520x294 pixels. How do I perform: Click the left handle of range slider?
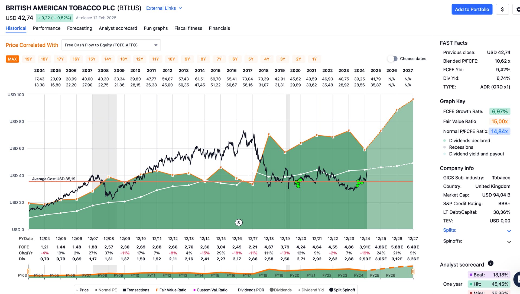(x=28, y=271)
